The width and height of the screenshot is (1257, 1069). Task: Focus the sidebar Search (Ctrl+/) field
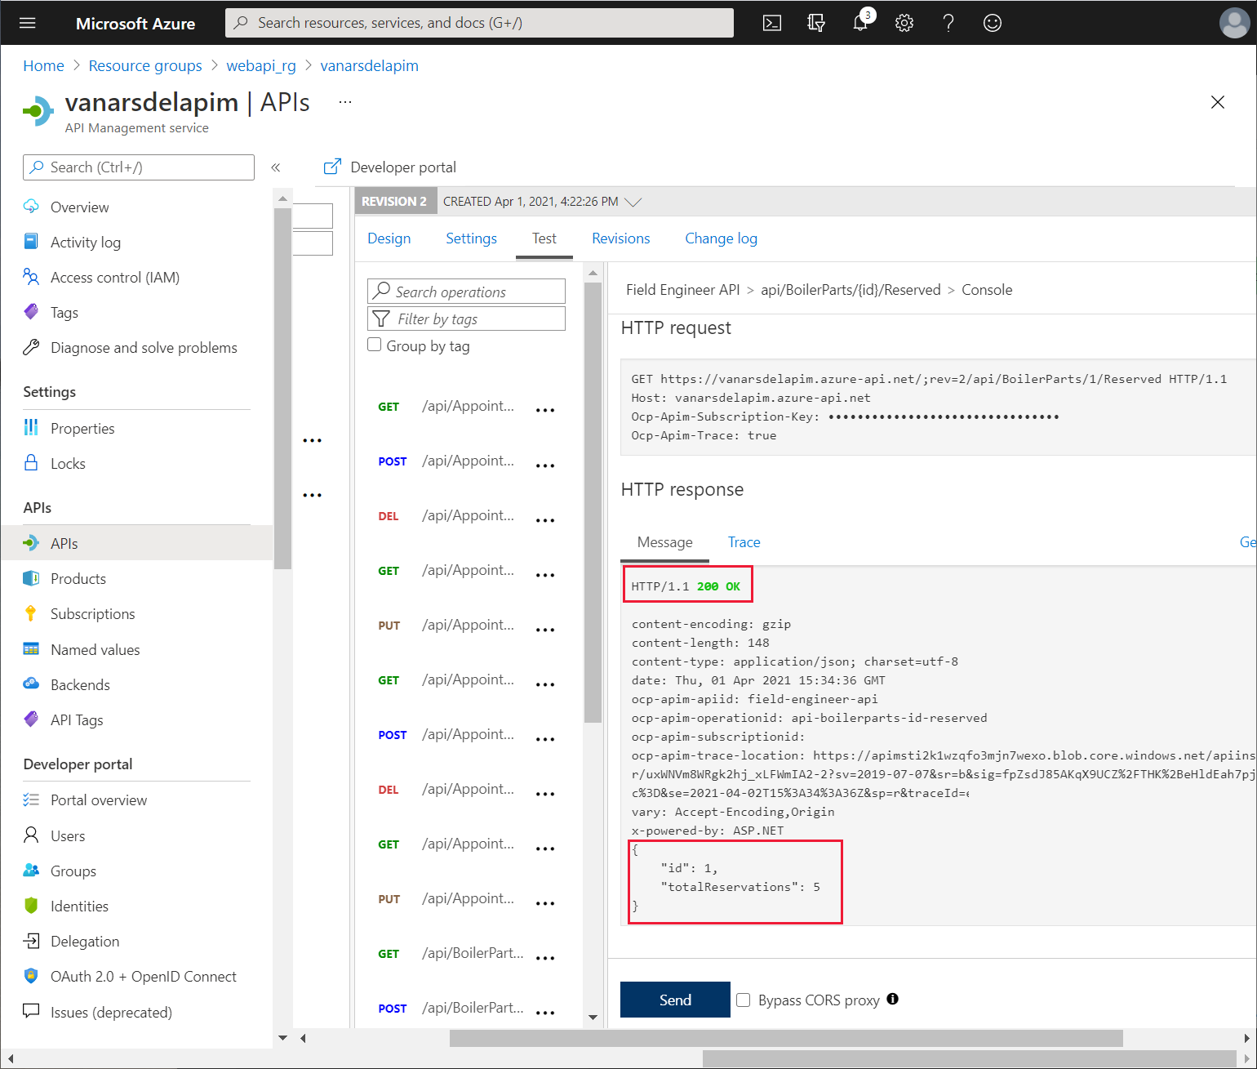pos(139,167)
